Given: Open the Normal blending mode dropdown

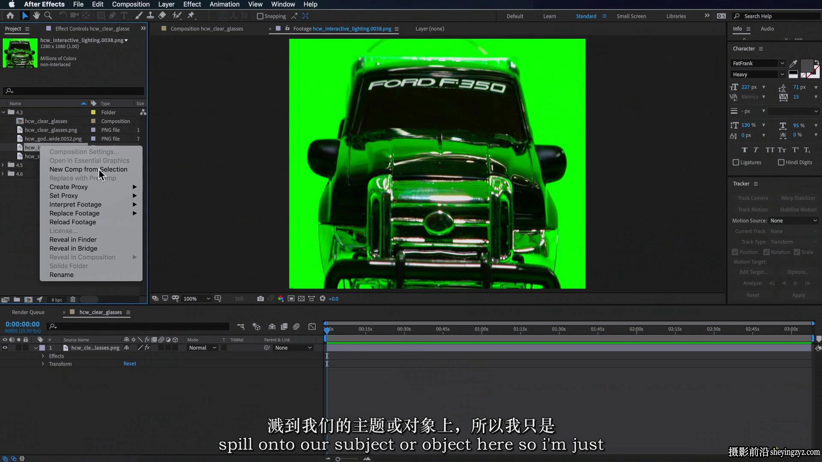Looking at the screenshot, I should [203, 348].
